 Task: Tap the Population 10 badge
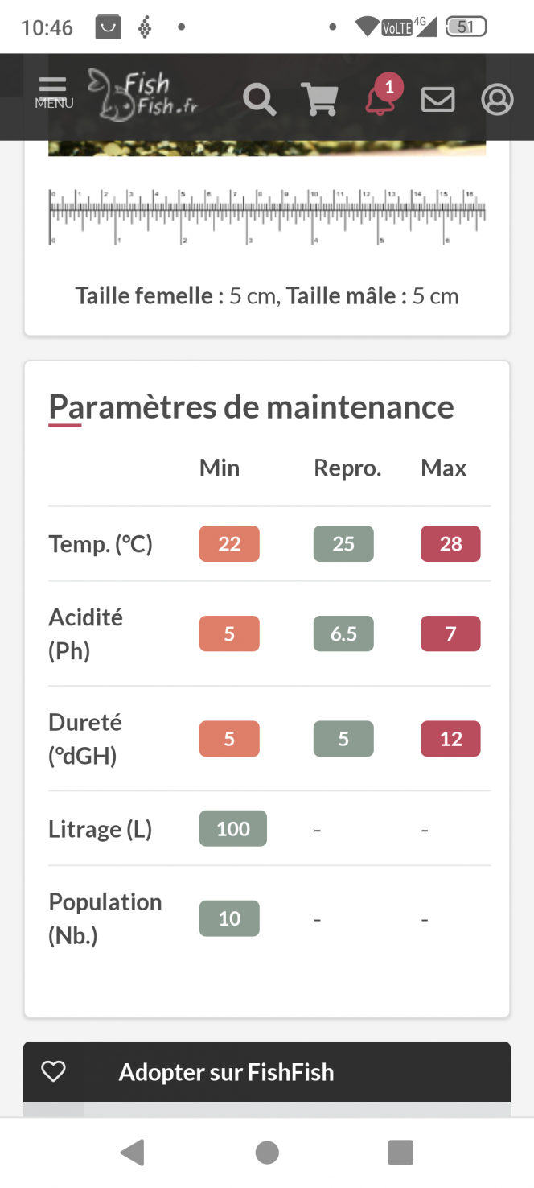(x=229, y=918)
